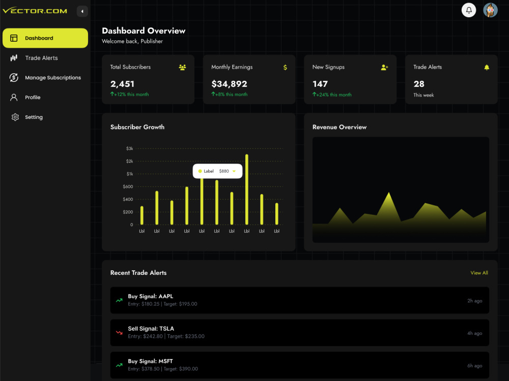
Task: Open the Buy Signal: AAPL alert
Action: (x=300, y=300)
